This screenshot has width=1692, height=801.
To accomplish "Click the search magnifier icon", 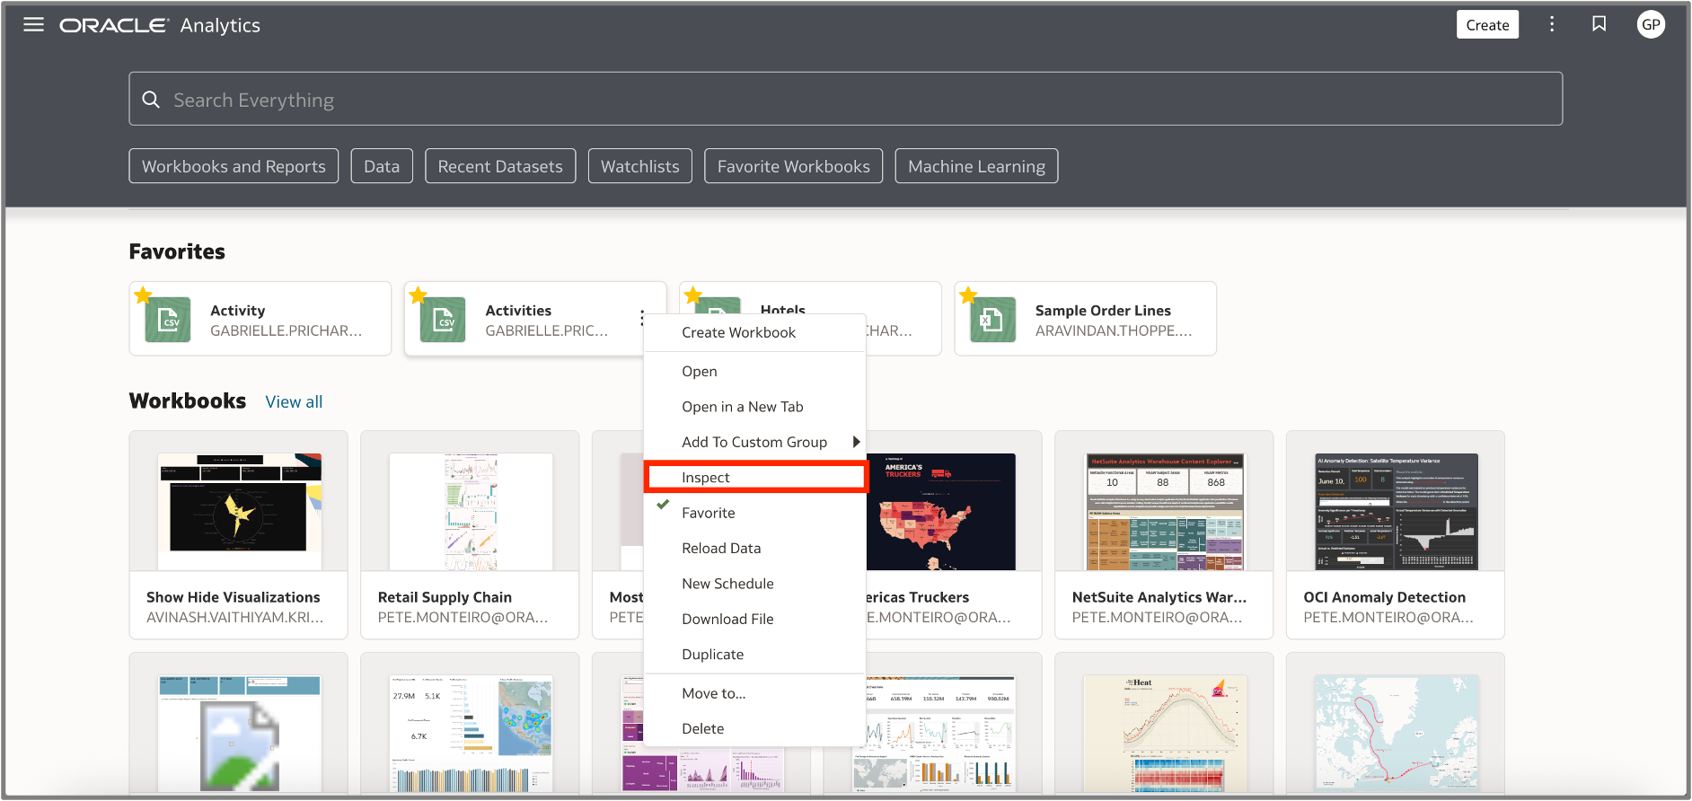I will pyautogui.click(x=151, y=100).
